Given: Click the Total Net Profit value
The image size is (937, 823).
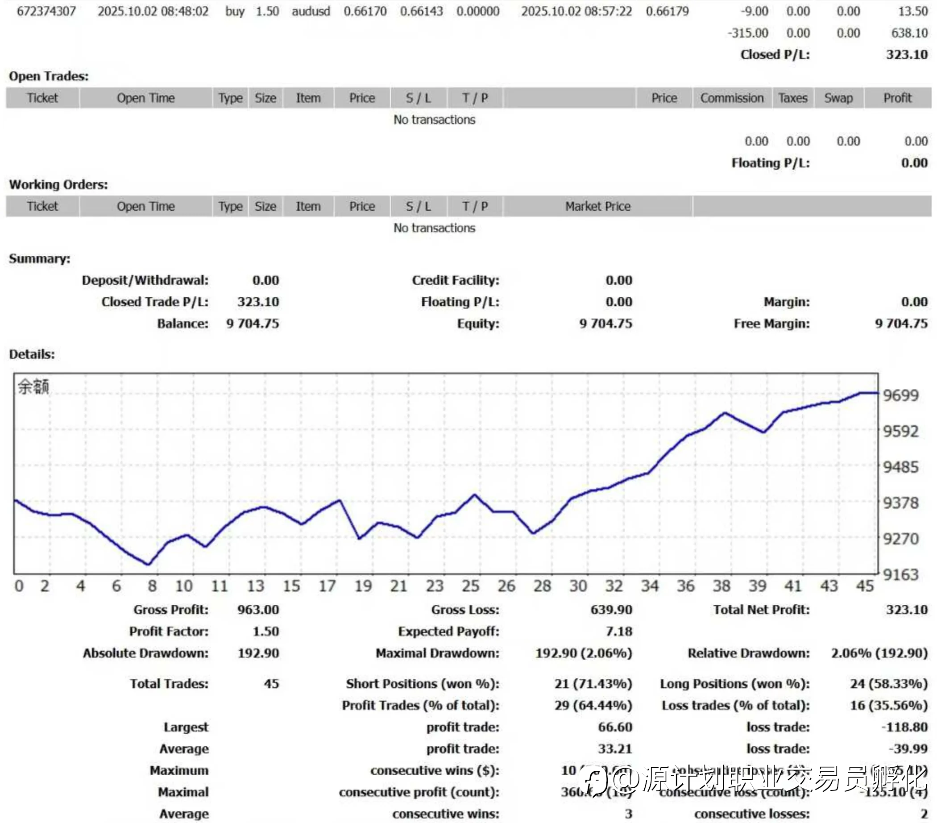Looking at the screenshot, I should click(906, 610).
